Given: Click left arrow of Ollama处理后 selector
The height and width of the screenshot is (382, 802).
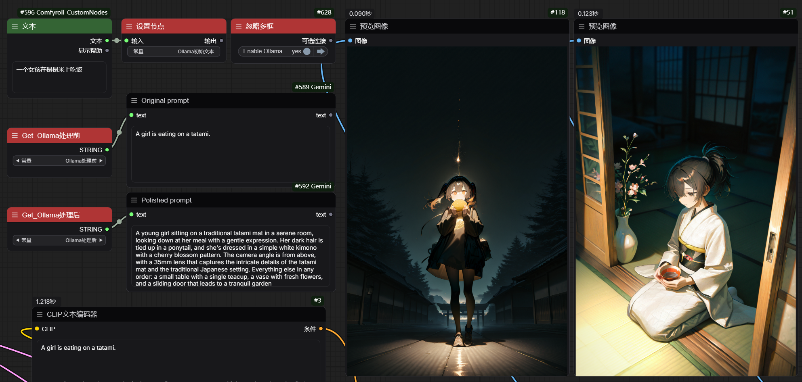Looking at the screenshot, I should coord(17,240).
